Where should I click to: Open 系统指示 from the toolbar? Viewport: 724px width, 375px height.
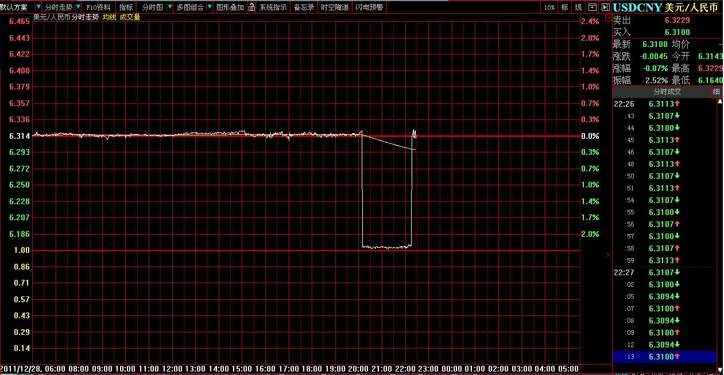pos(273,7)
